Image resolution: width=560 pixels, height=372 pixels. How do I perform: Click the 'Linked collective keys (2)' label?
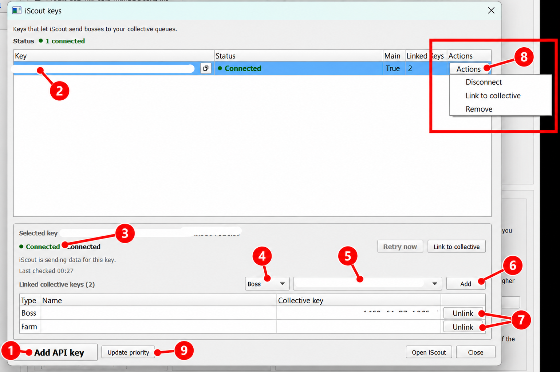[x=57, y=284]
